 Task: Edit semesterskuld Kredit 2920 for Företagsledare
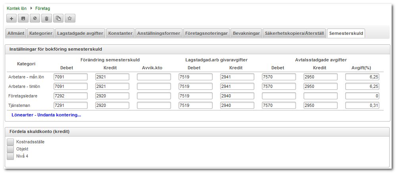112,96
